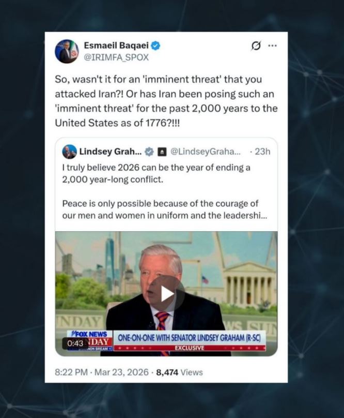Open the @IRIMFA_SPOX handle
This screenshot has width=344, height=418.
click(x=116, y=57)
